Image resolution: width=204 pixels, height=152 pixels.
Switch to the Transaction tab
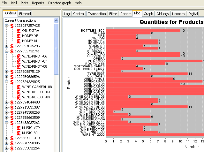[97, 14]
